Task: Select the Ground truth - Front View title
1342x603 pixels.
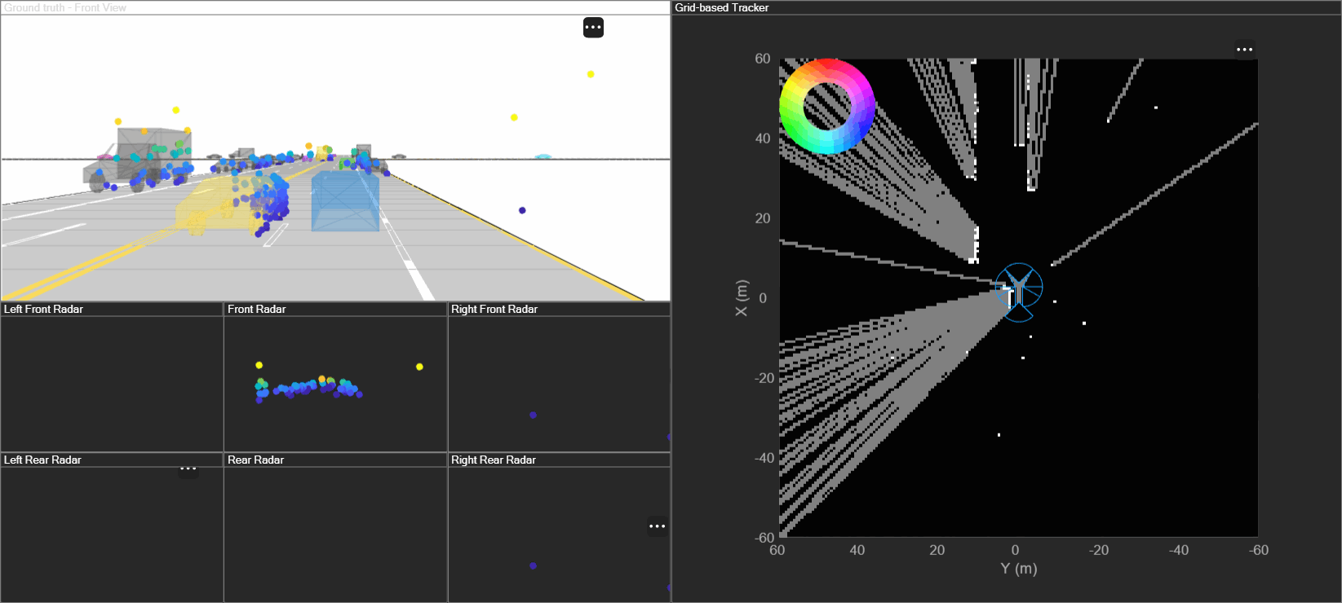Action: [65, 7]
